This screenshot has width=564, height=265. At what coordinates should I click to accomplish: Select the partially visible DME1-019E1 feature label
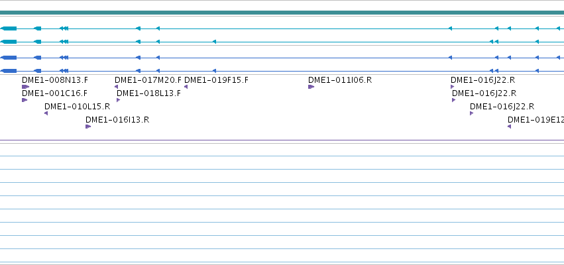pos(536,120)
